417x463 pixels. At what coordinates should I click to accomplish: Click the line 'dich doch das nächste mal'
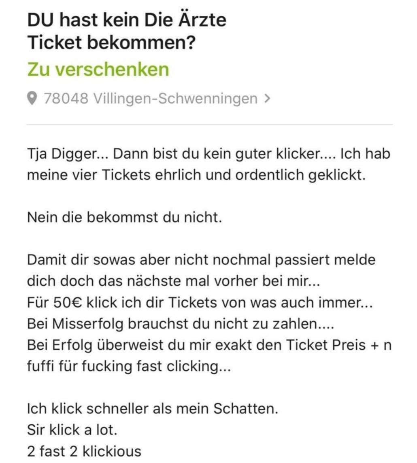click(x=173, y=281)
